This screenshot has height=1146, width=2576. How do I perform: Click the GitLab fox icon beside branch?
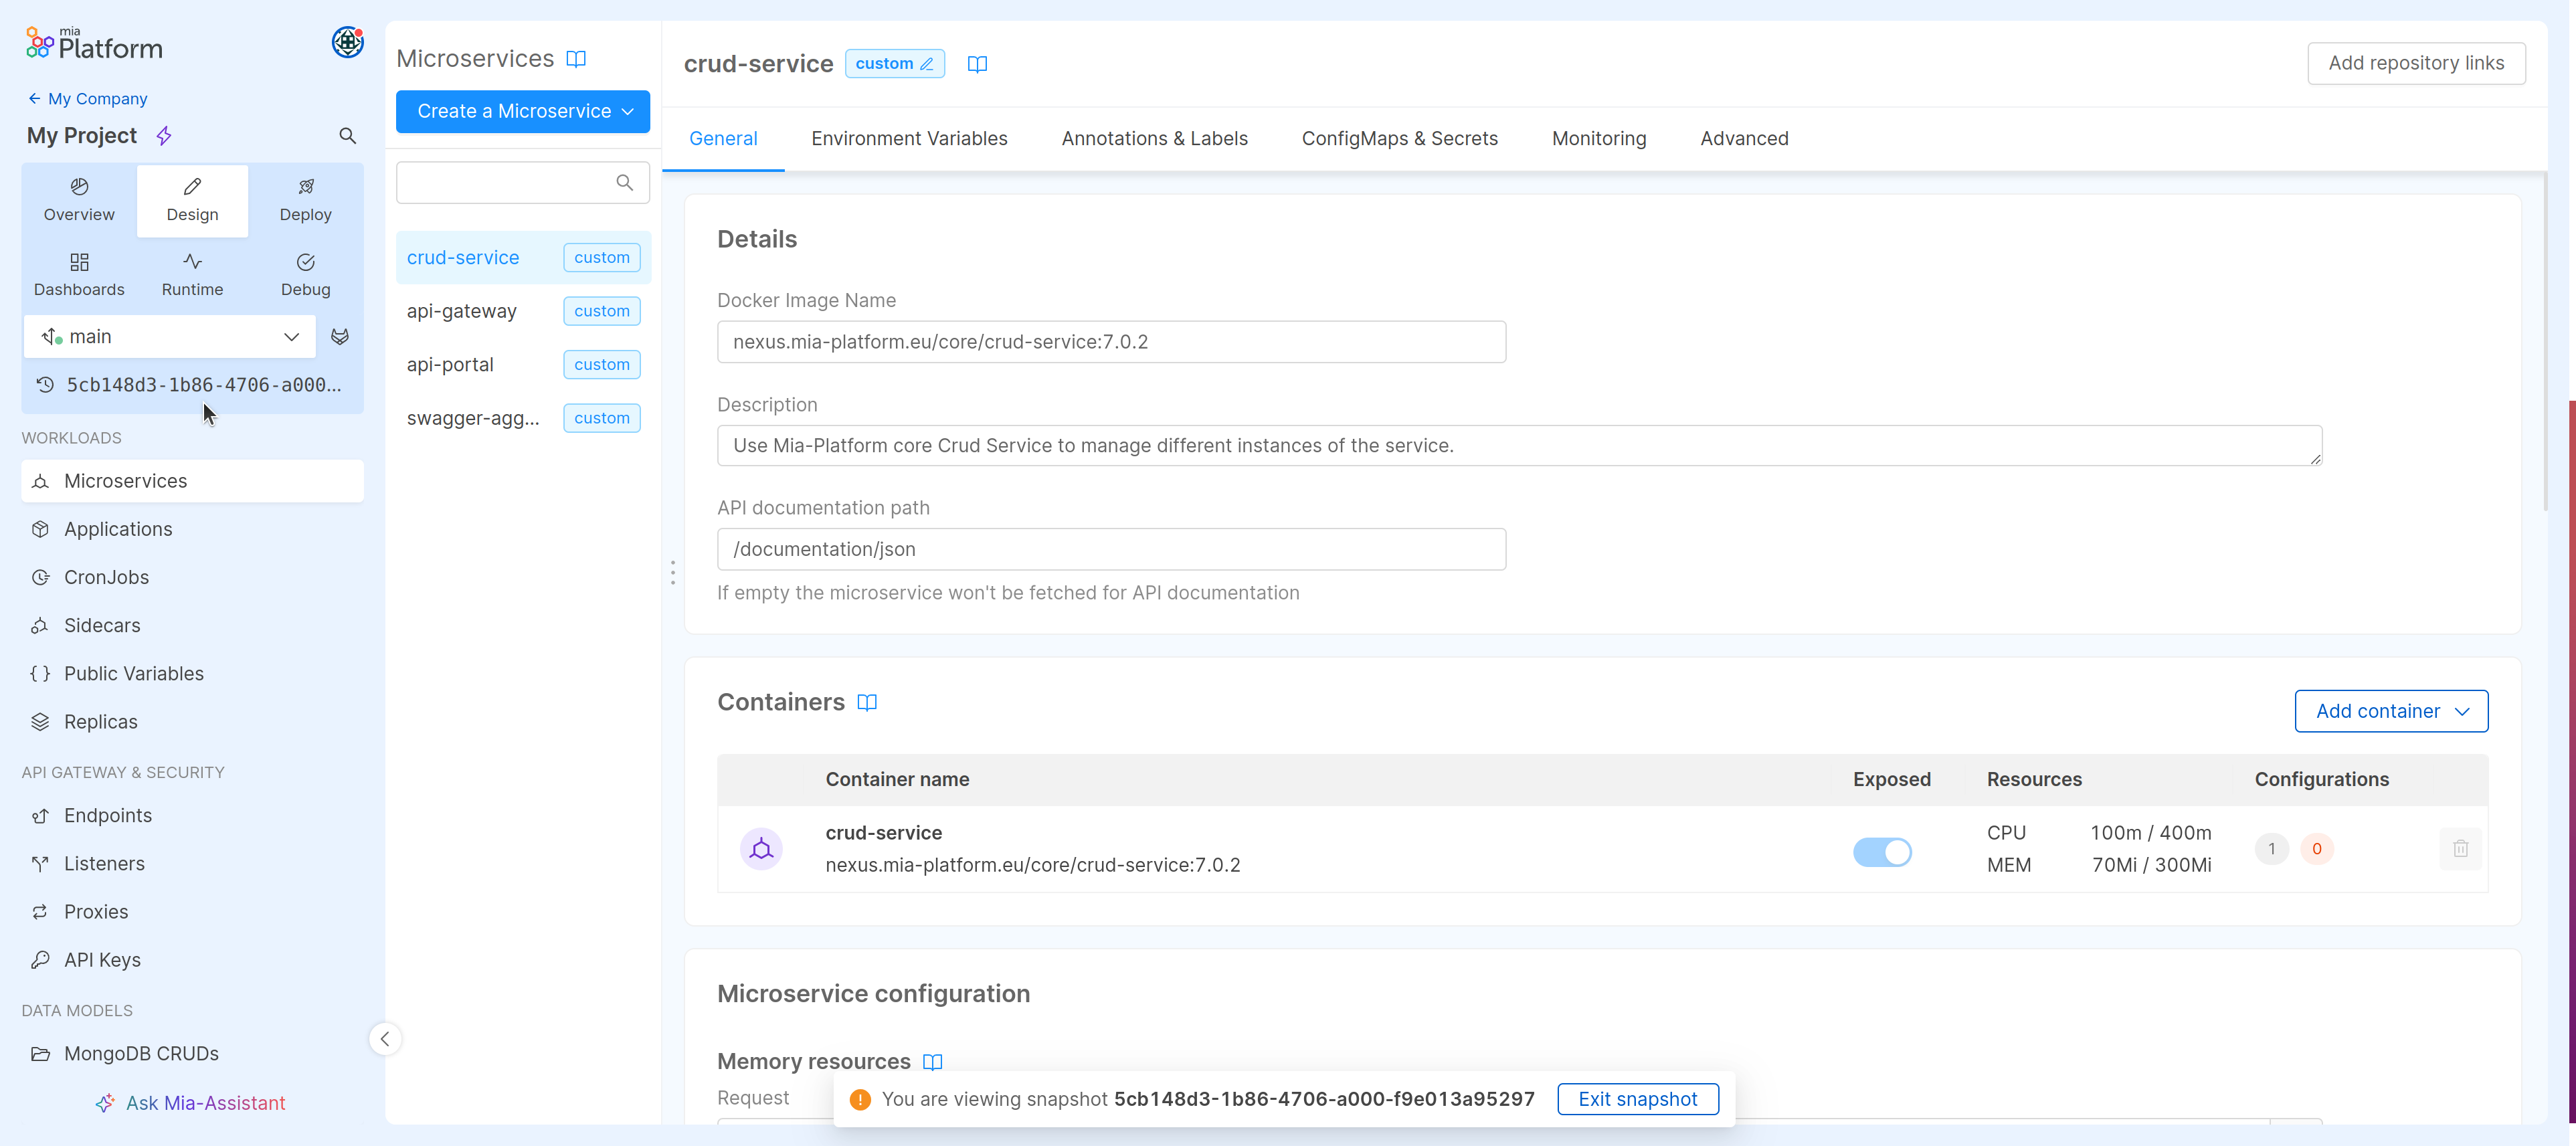(x=340, y=337)
